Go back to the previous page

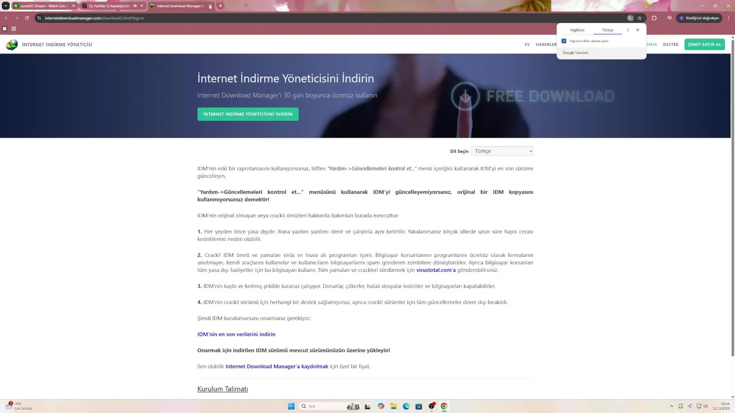pos(6,18)
